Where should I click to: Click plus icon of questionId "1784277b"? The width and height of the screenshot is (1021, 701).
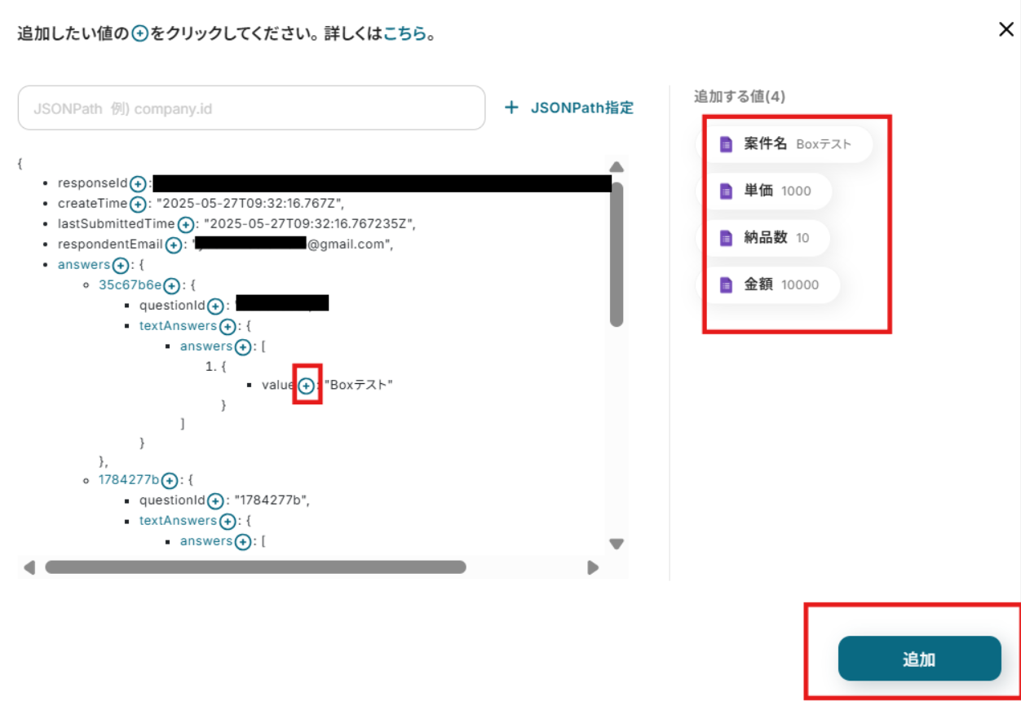click(x=215, y=500)
